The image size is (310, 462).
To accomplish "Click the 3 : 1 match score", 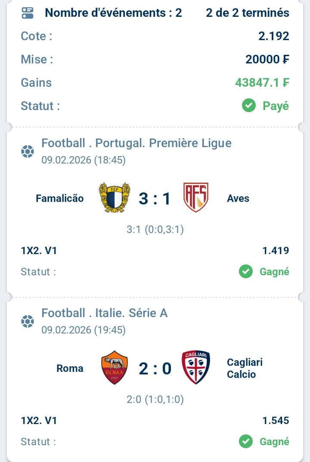I will (x=155, y=198).
